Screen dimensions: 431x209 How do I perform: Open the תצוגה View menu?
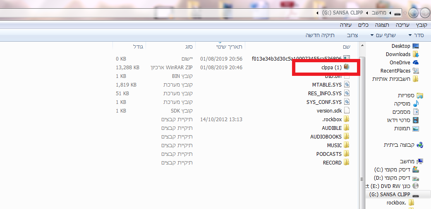click(x=382, y=25)
